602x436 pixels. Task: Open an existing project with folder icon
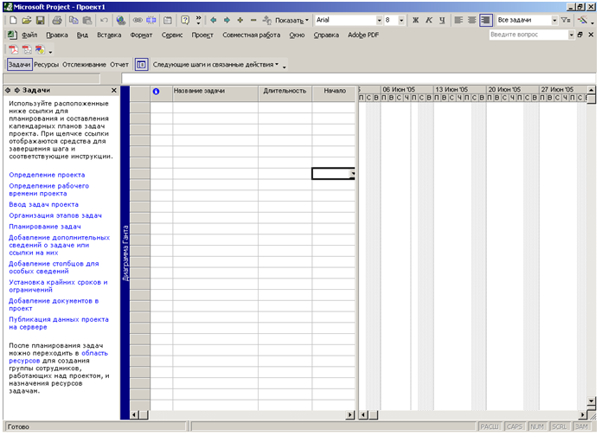tap(26, 20)
